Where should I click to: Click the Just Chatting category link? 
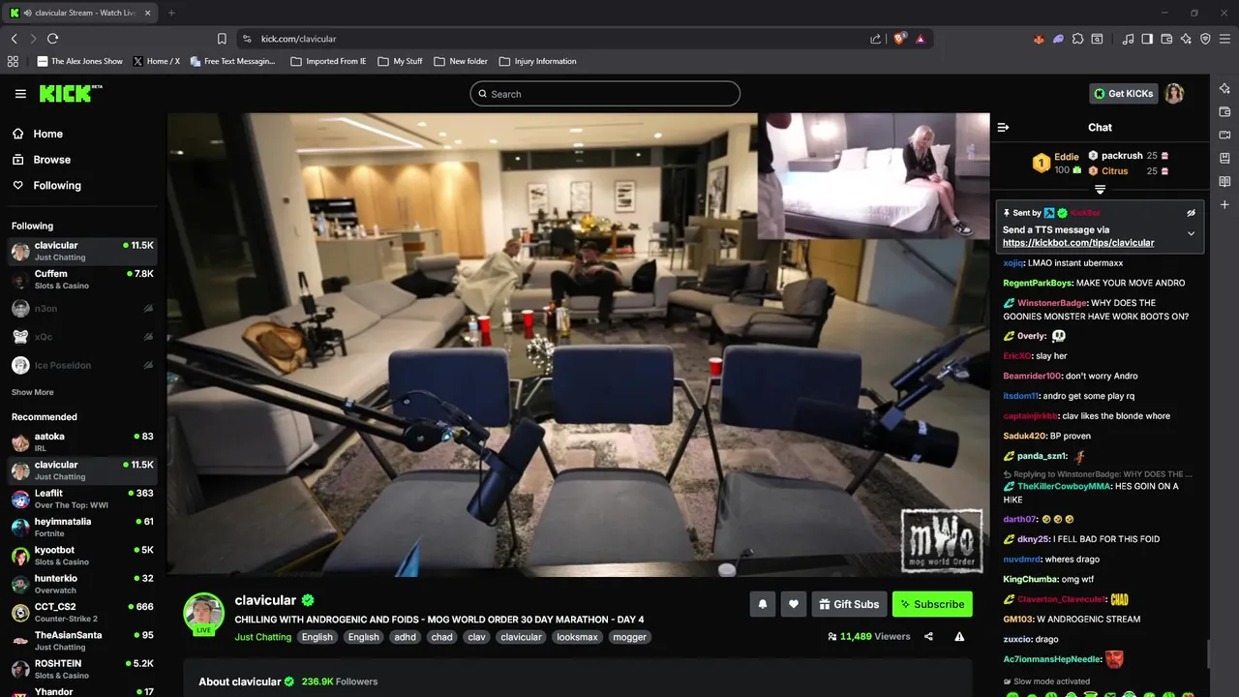pyautogui.click(x=262, y=637)
